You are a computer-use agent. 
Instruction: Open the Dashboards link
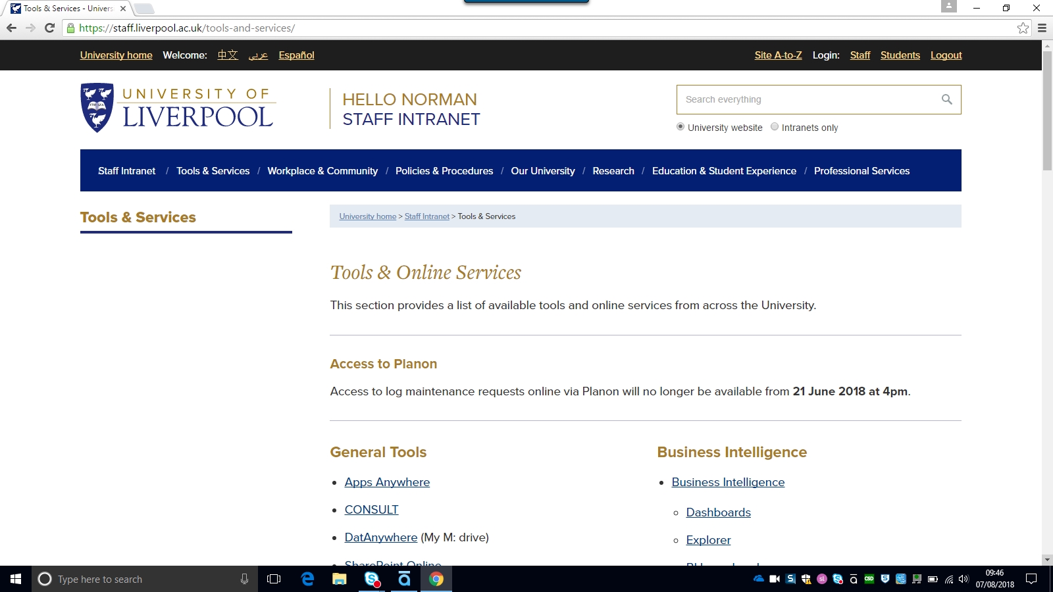tap(718, 512)
